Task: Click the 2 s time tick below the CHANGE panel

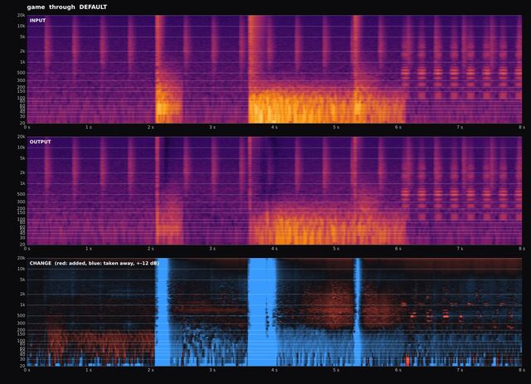Action: (x=151, y=370)
